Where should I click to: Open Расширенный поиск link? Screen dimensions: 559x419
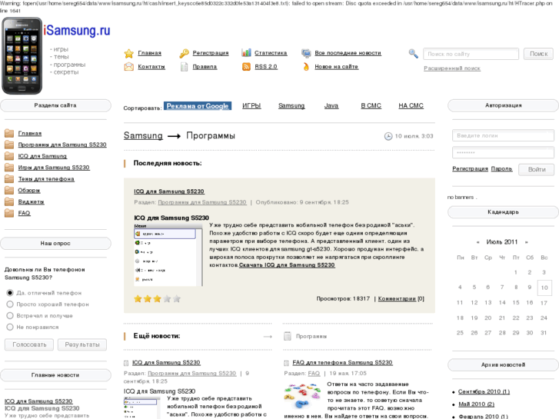452,68
